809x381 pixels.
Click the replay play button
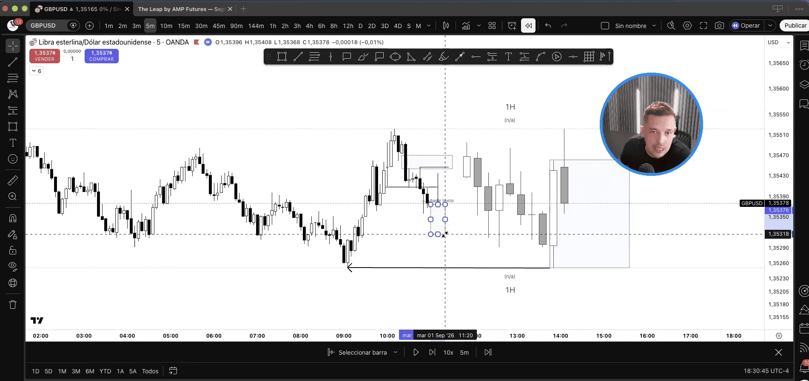coord(416,353)
